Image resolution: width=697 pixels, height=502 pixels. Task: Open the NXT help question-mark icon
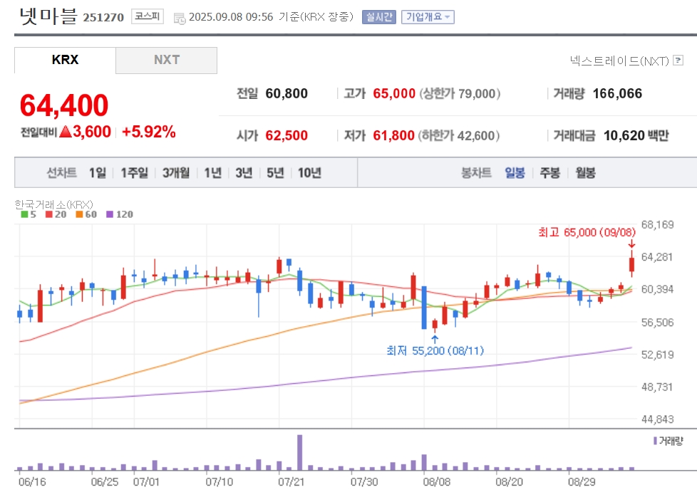(x=678, y=60)
